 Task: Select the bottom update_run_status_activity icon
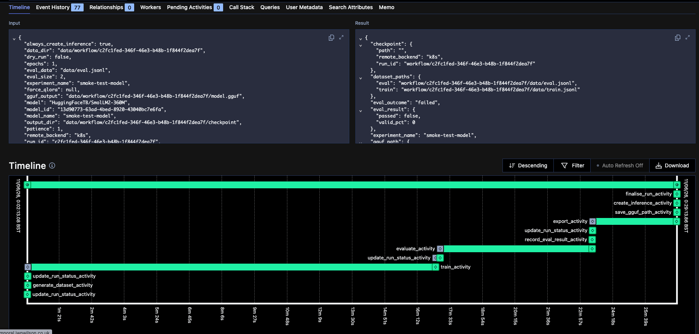click(27, 294)
